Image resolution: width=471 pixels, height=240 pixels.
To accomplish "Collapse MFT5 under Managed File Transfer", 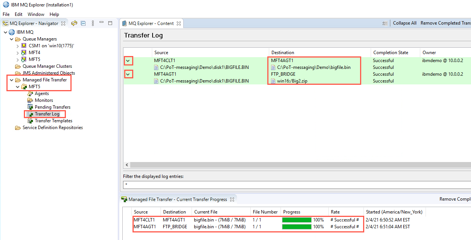I will tap(17, 87).
